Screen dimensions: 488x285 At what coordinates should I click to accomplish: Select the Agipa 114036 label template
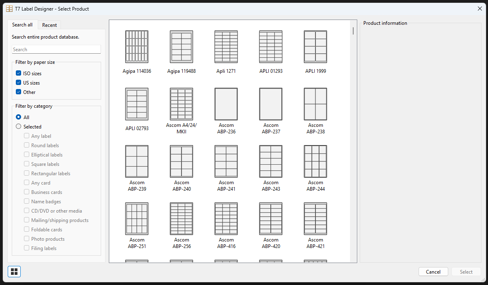(x=137, y=47)
